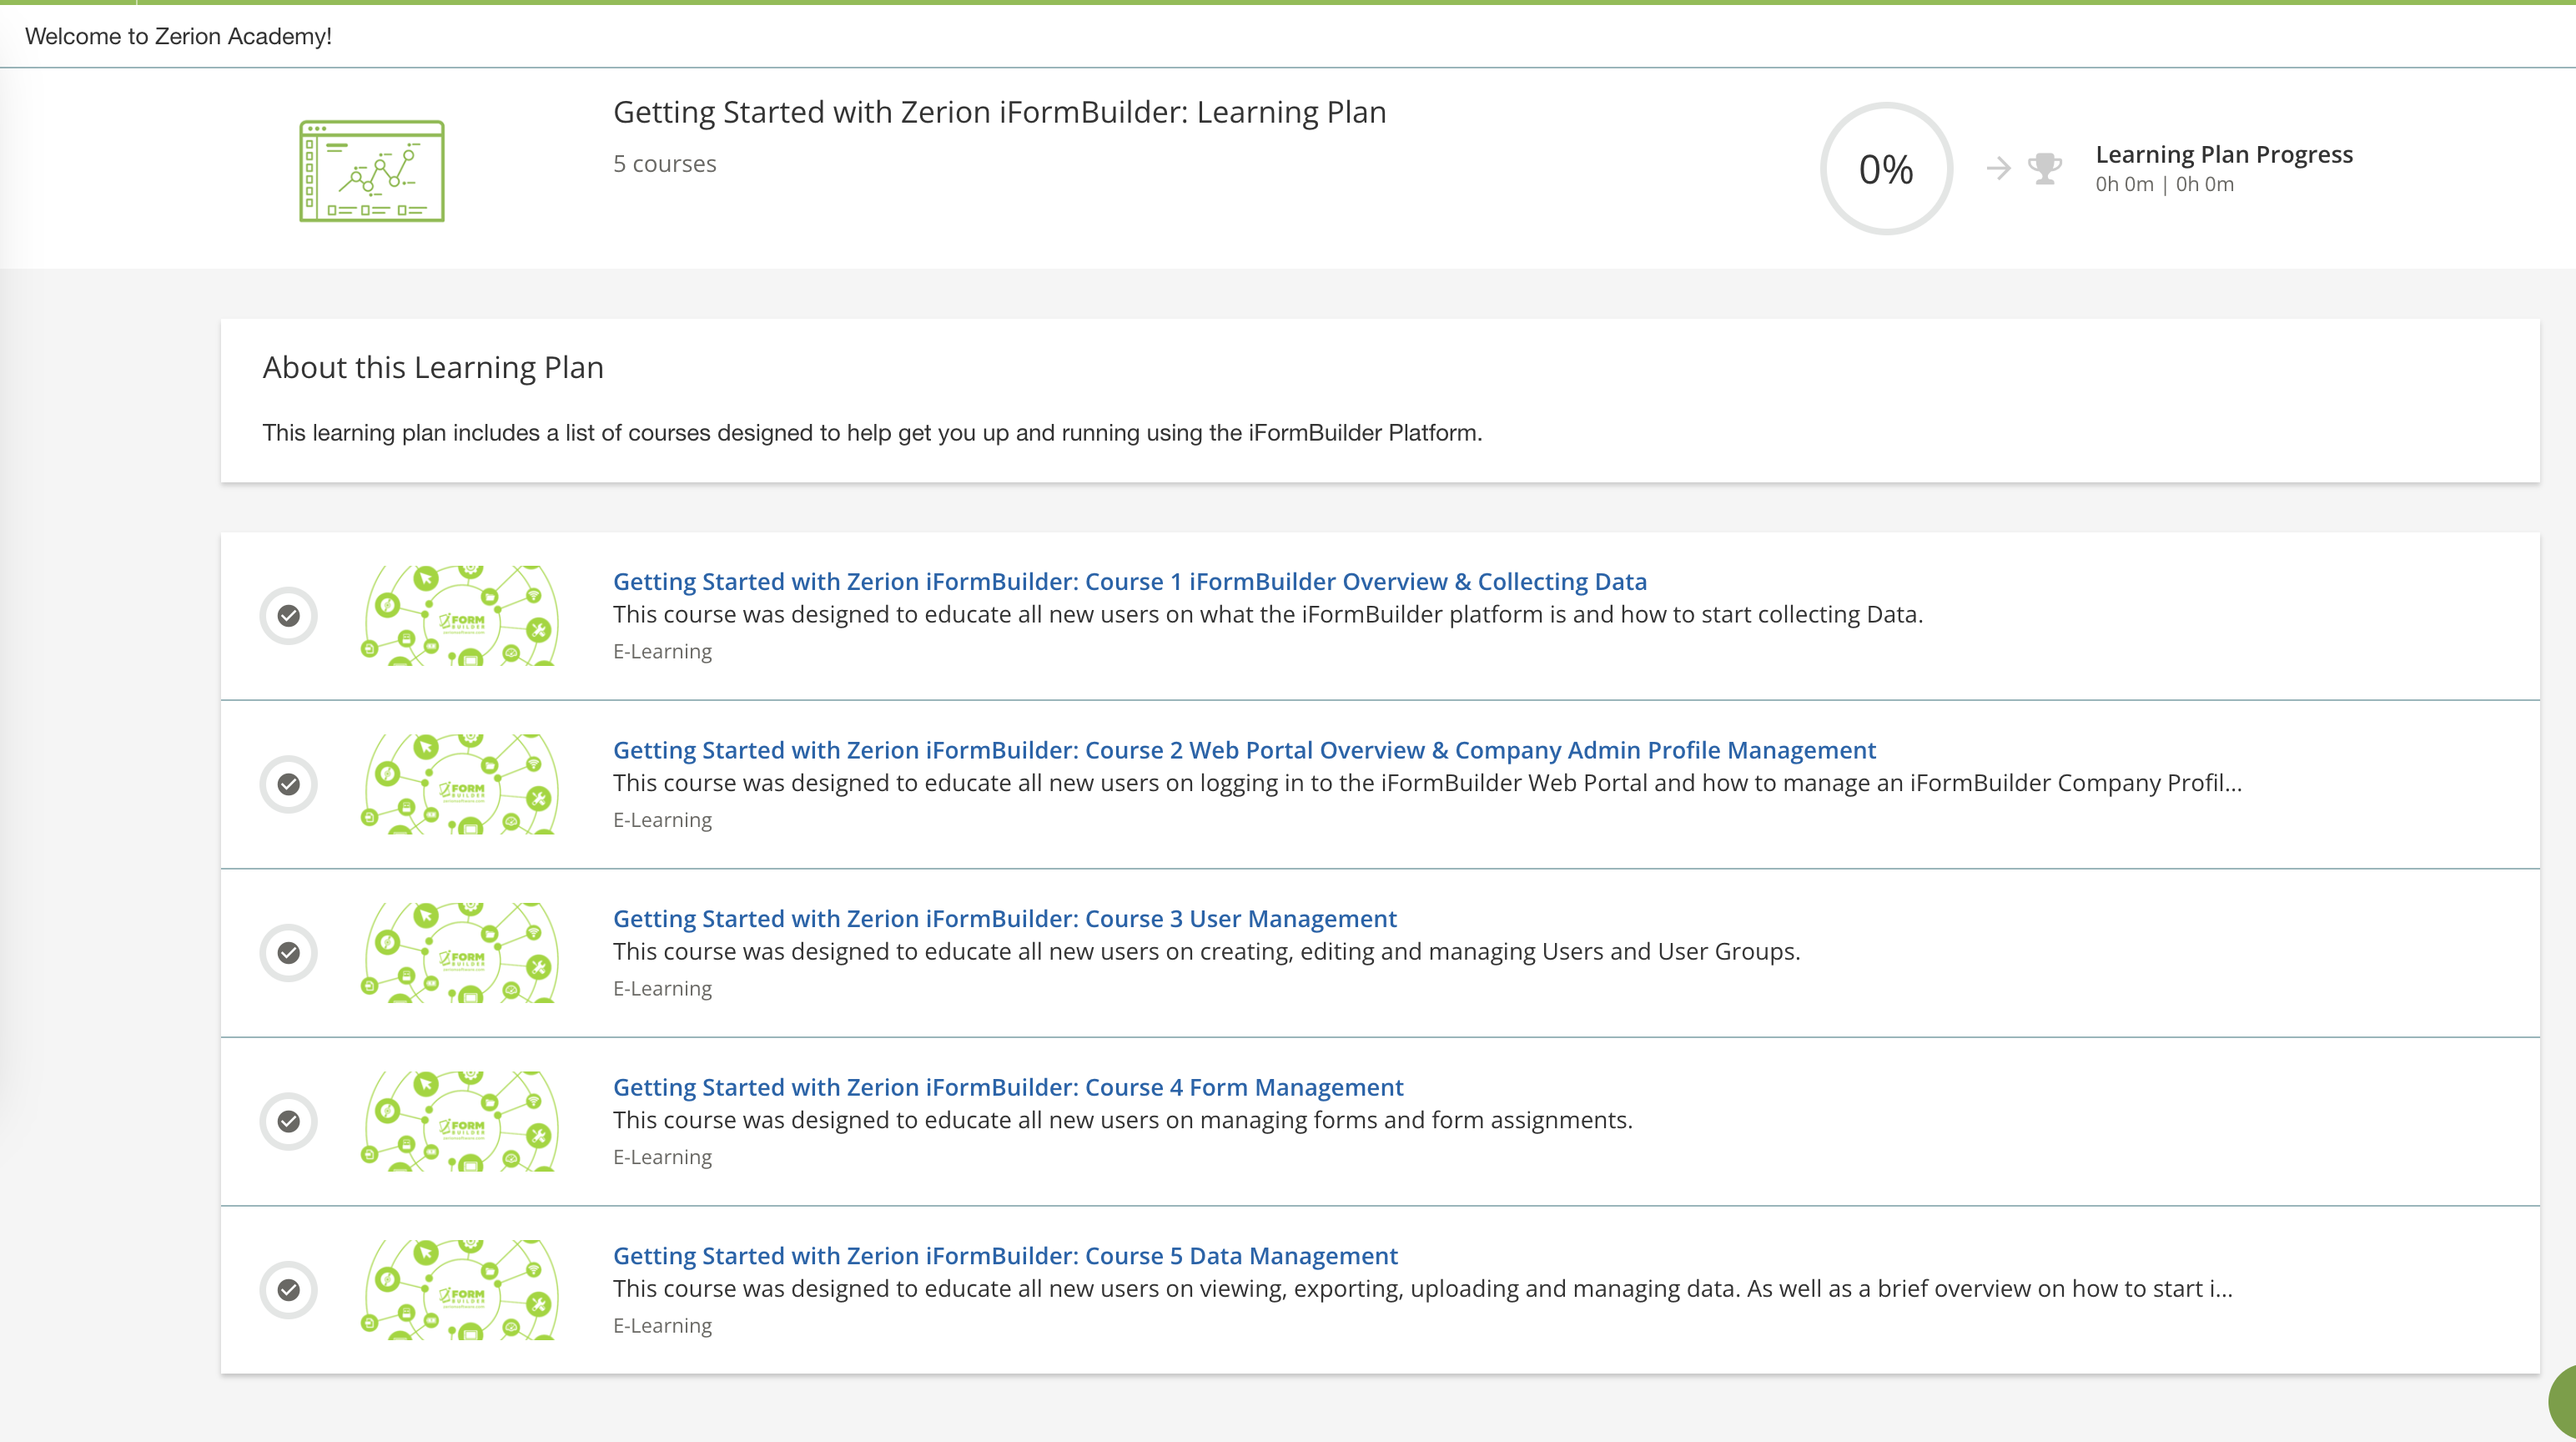This screenshot has height=1442, width=2576.
Task: Open the Course 3 iFormBuilder thumbnail
Action: 460,953
